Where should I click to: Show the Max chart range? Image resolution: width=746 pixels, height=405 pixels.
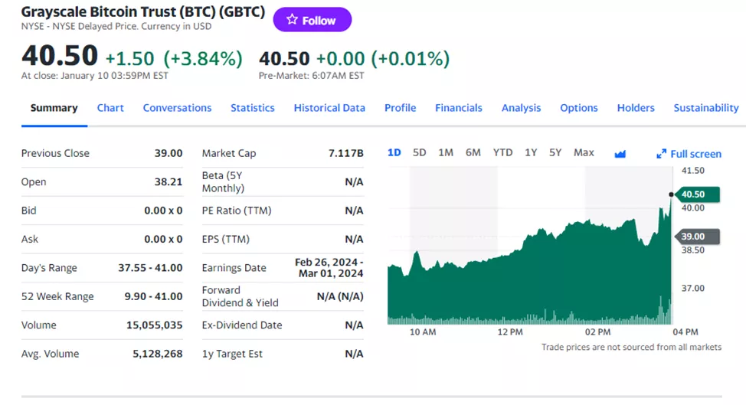click(584, 152)
